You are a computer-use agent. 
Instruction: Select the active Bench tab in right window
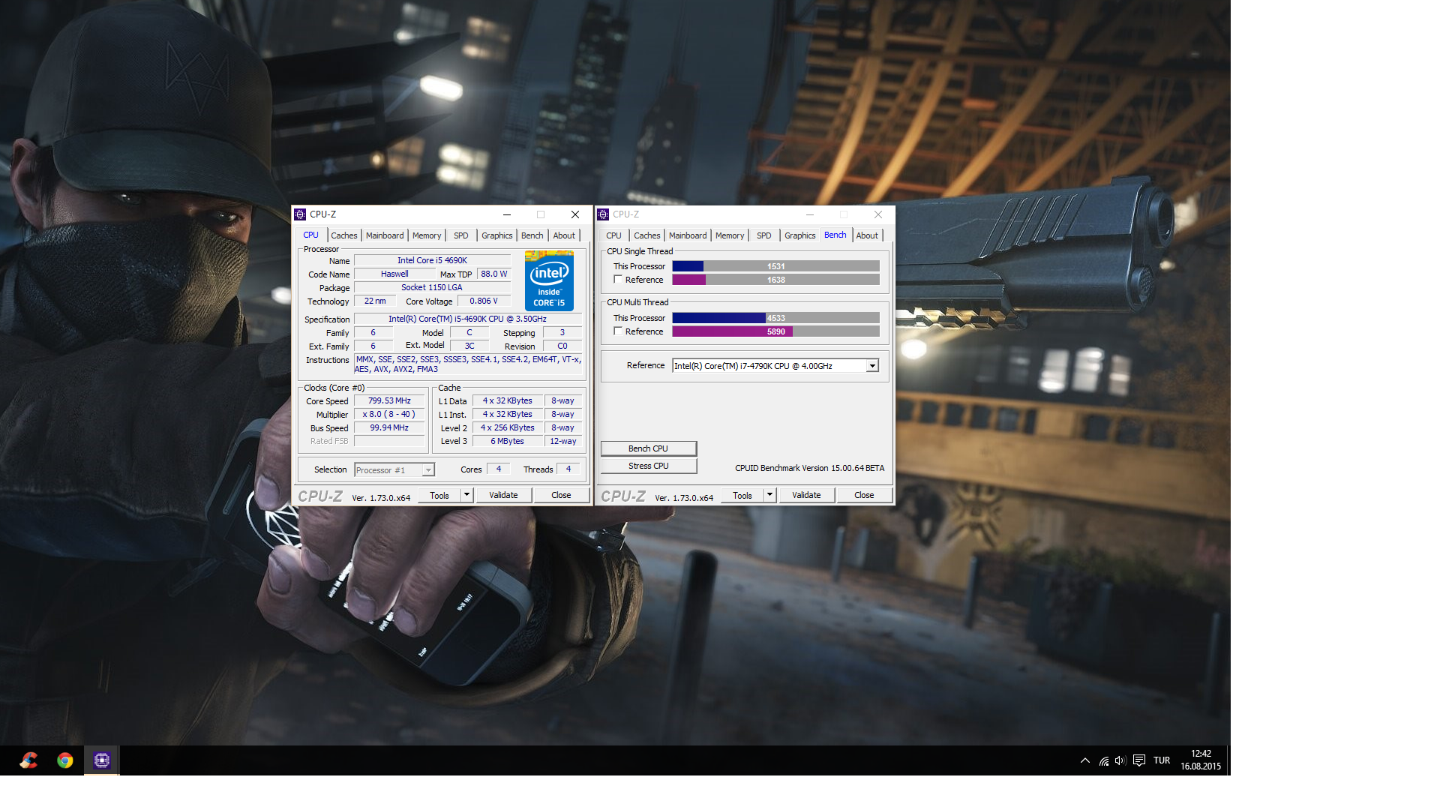[835, 235]
